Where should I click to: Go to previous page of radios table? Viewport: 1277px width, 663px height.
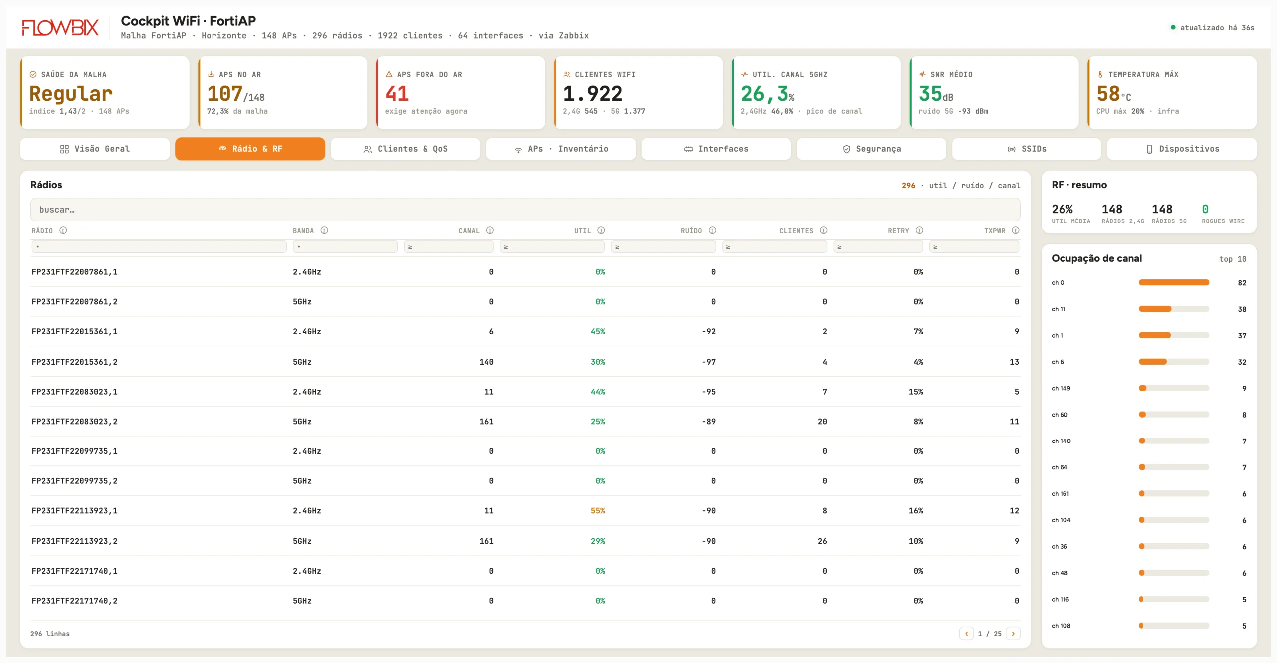pyautogui.click(x=967, y=633)
